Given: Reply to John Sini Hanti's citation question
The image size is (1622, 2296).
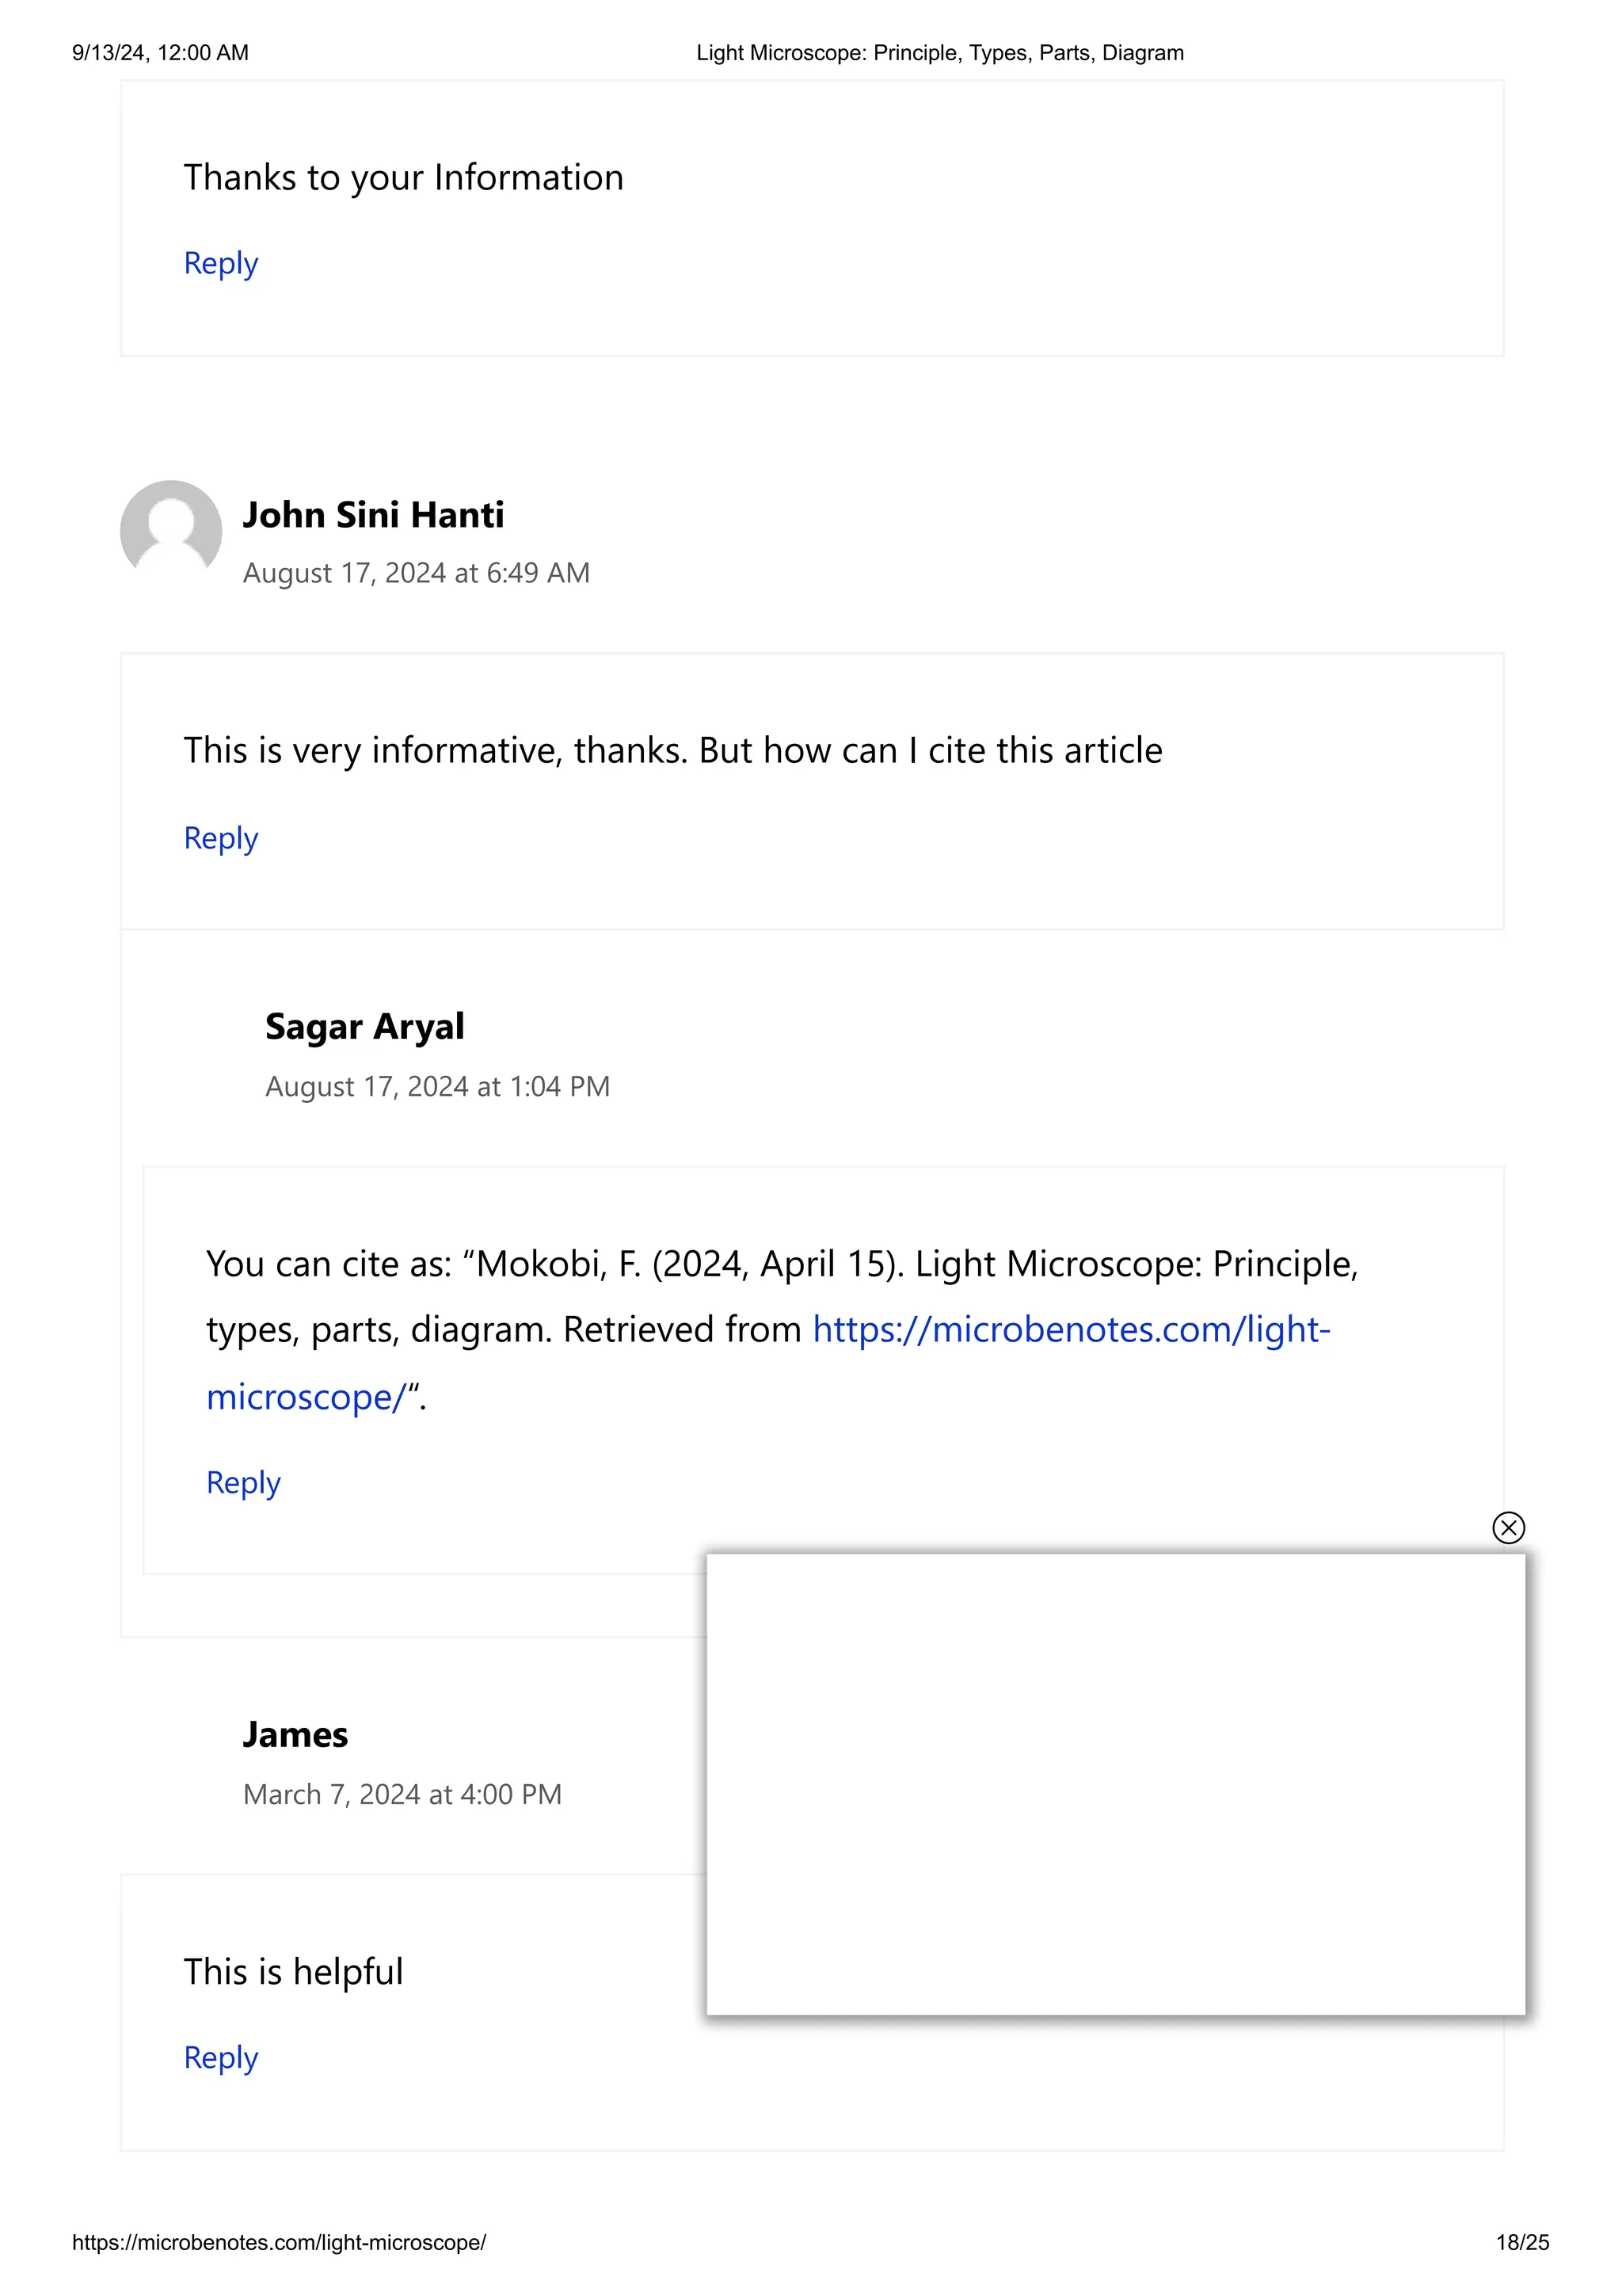Looking at the screenshot, I should pyautogui.click(x=221, y=837).
